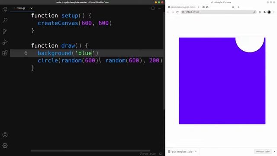
Task: Click the Mostrar todo downloads button
Action: [x=263, y=152]
